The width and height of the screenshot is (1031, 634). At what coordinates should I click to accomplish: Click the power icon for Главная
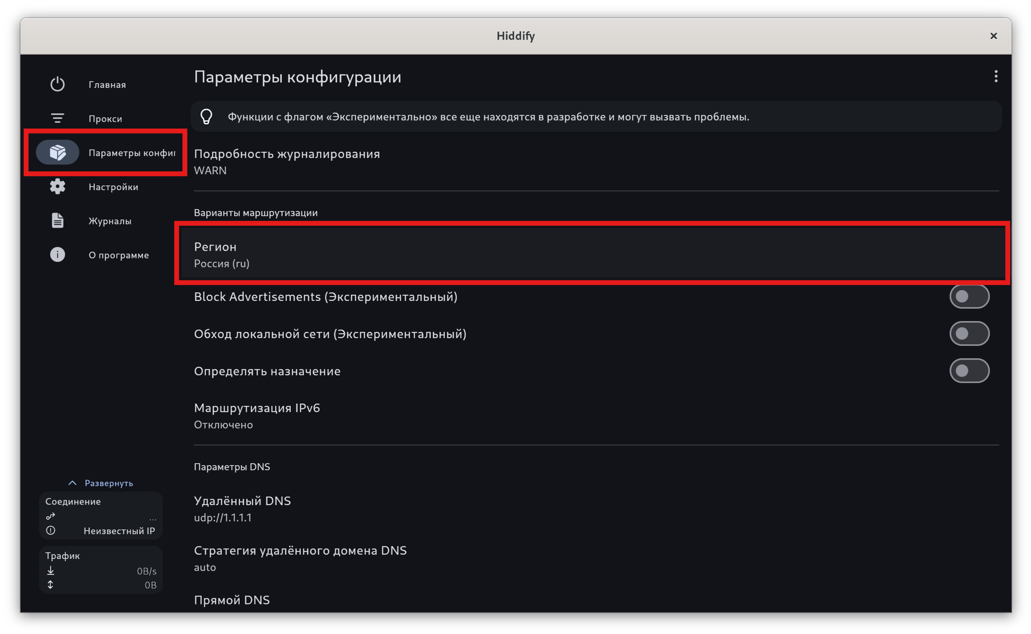[x=57, y=84]
